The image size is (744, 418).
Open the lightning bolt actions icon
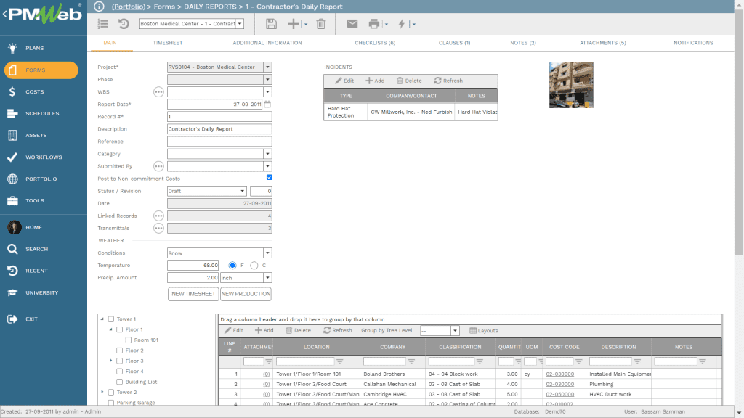click(402, 24)
